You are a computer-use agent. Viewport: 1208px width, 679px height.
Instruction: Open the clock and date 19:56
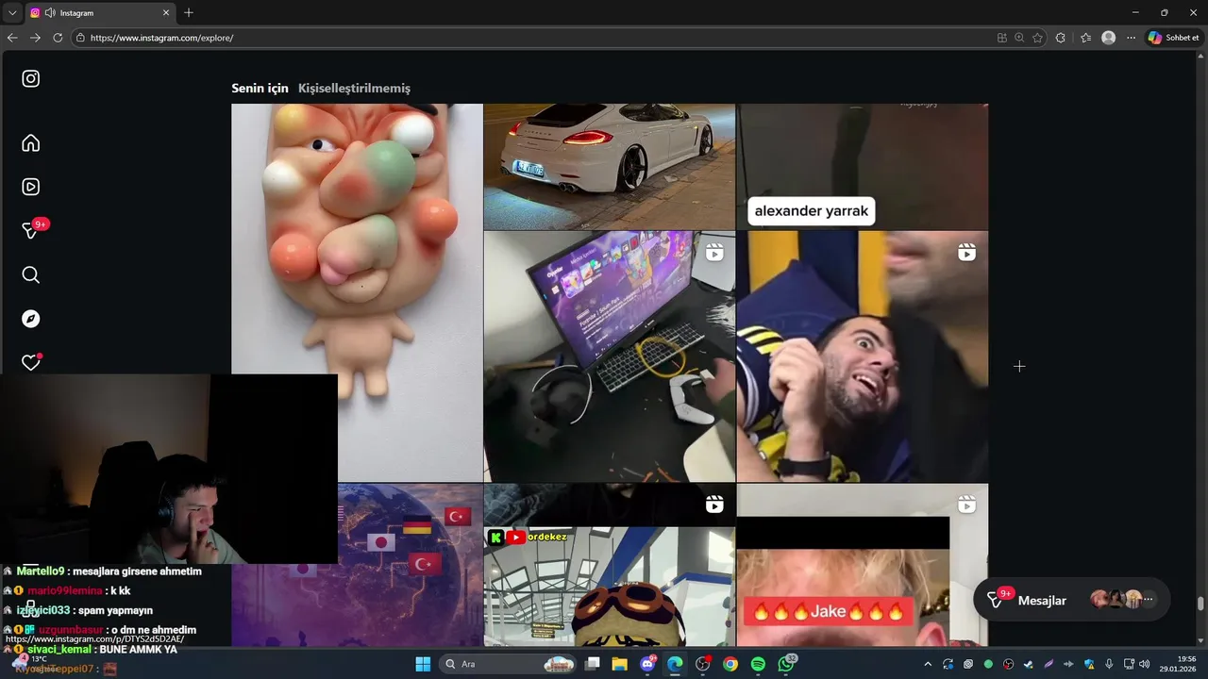coord(1179,664)
